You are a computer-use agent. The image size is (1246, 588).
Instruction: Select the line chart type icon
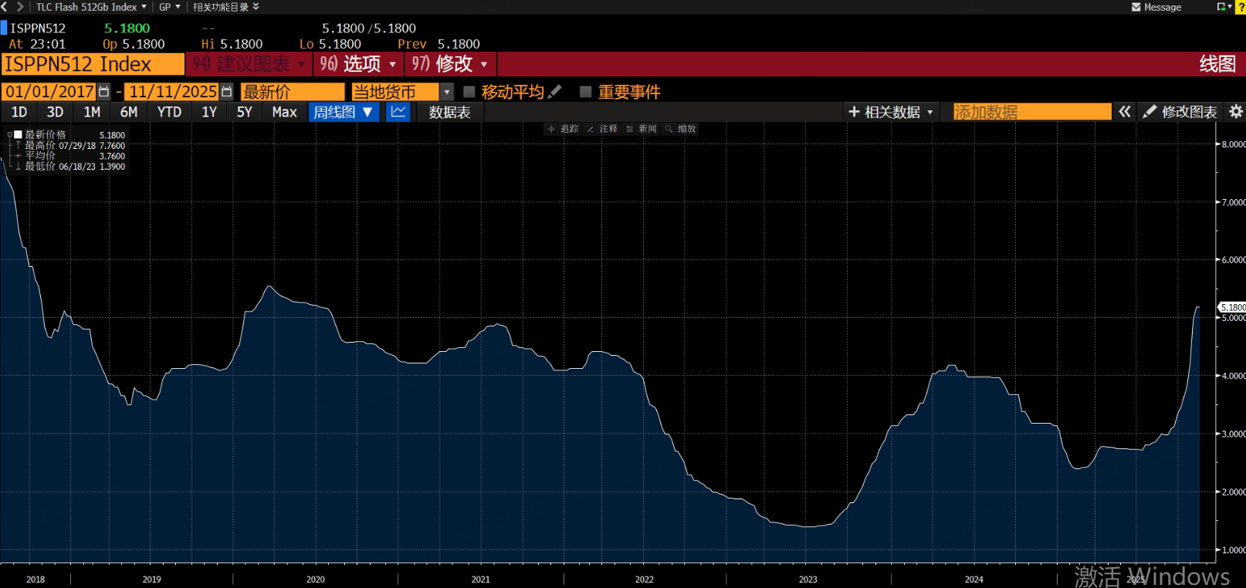point(398,112)
